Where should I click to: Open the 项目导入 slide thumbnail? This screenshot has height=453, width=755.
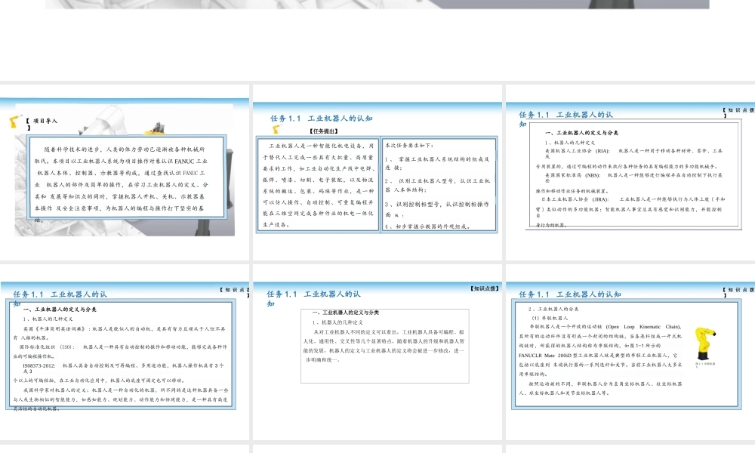(x=125, y=172)
